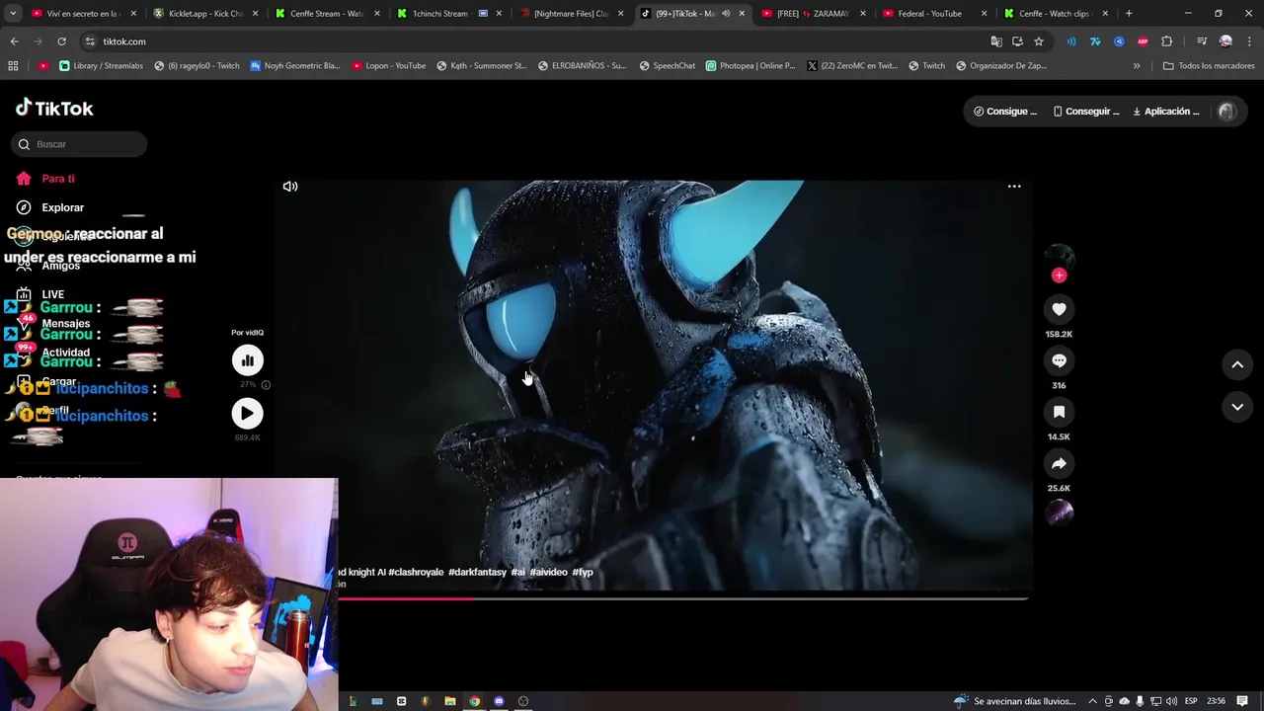The height and width of the screenshot is (711, 1264).
Task: Click the #aivideo hashtag
Action: point(548,572)
